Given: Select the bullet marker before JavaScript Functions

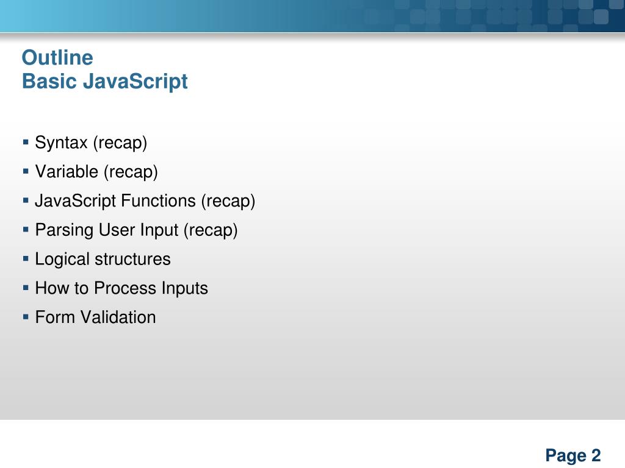Looking at the screenshot, I should [x=26, y=200].
